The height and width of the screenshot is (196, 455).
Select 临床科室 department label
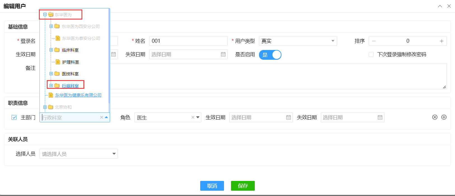coord(70,50)
